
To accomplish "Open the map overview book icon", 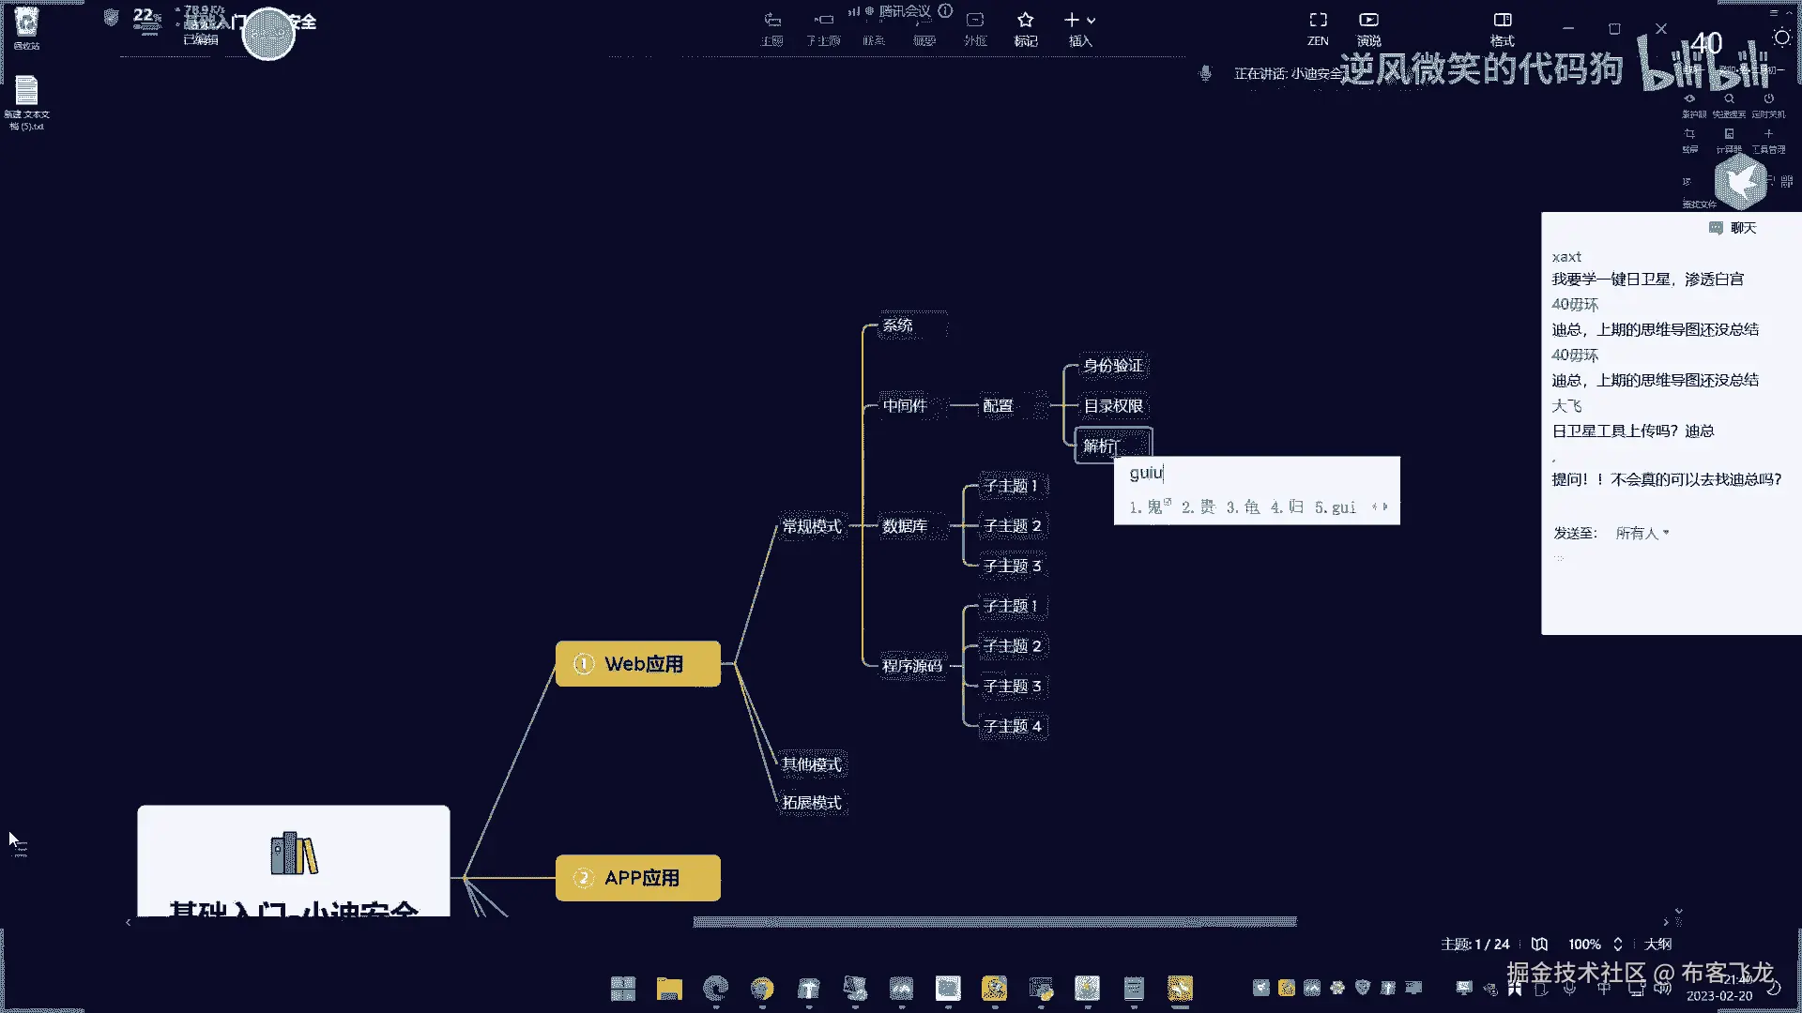I will pyautogui.click(x=1539, y=944).
